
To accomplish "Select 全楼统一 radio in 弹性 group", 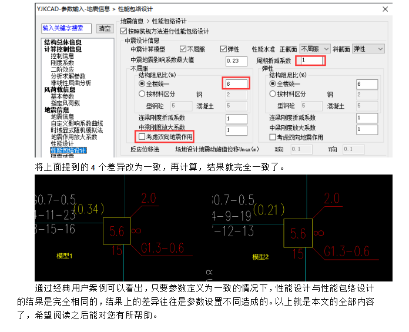I will click(273, 83).
